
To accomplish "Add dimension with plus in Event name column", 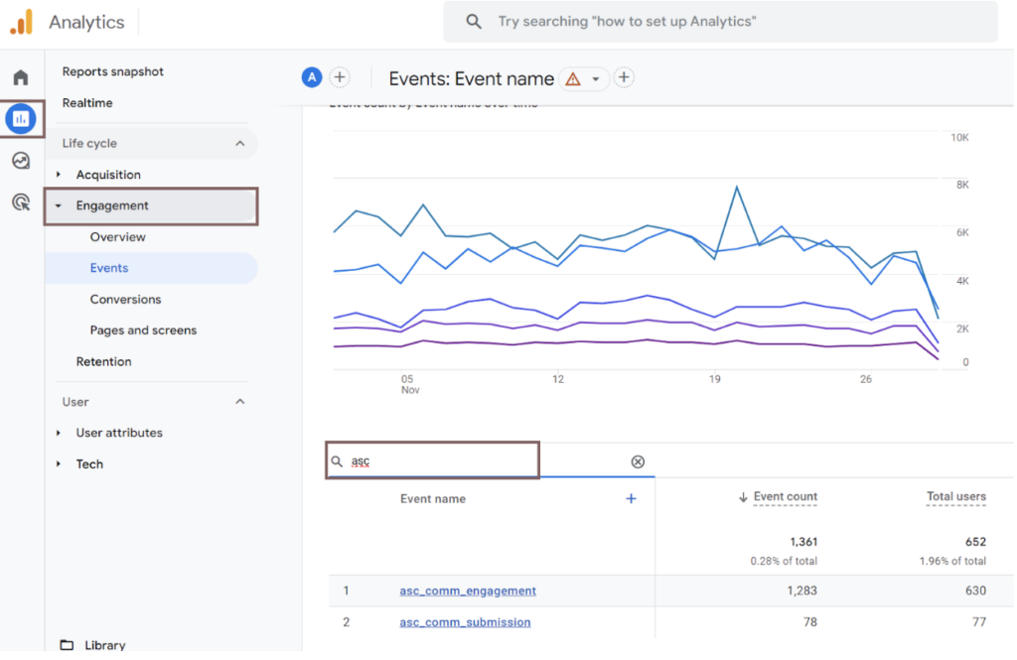I will pos(631,498).
